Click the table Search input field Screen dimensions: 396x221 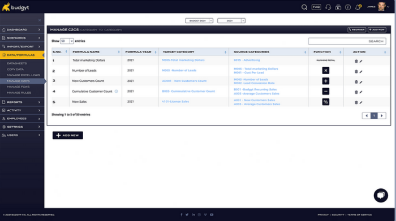pyautogui.click(x=347, y=41)
